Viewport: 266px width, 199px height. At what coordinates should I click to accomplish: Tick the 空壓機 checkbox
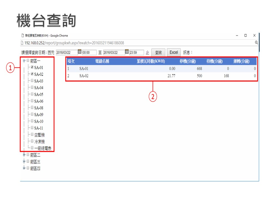click(32, 135)
